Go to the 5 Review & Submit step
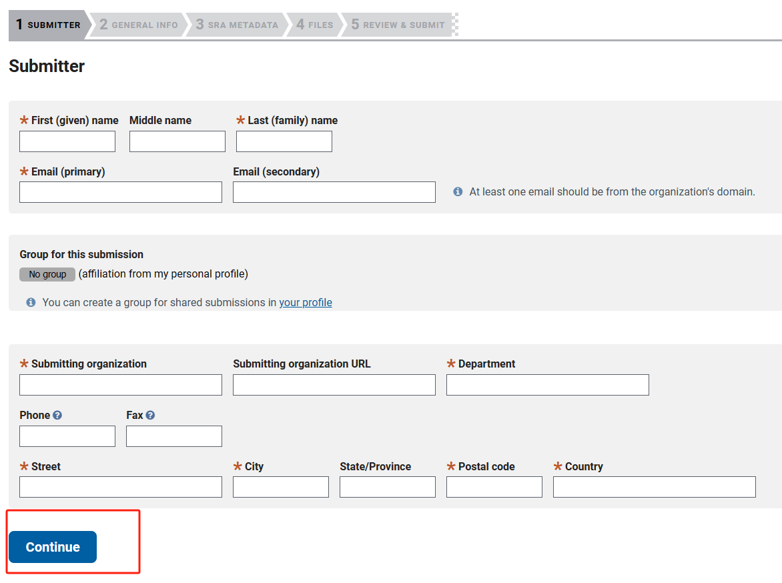Screen dimensions: 782x583 [398, 25]
